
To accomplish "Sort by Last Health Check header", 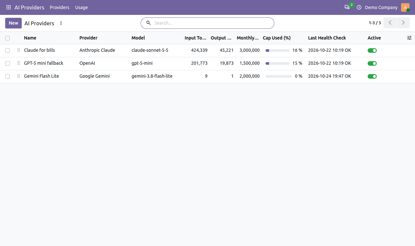I will coord(327,38).
